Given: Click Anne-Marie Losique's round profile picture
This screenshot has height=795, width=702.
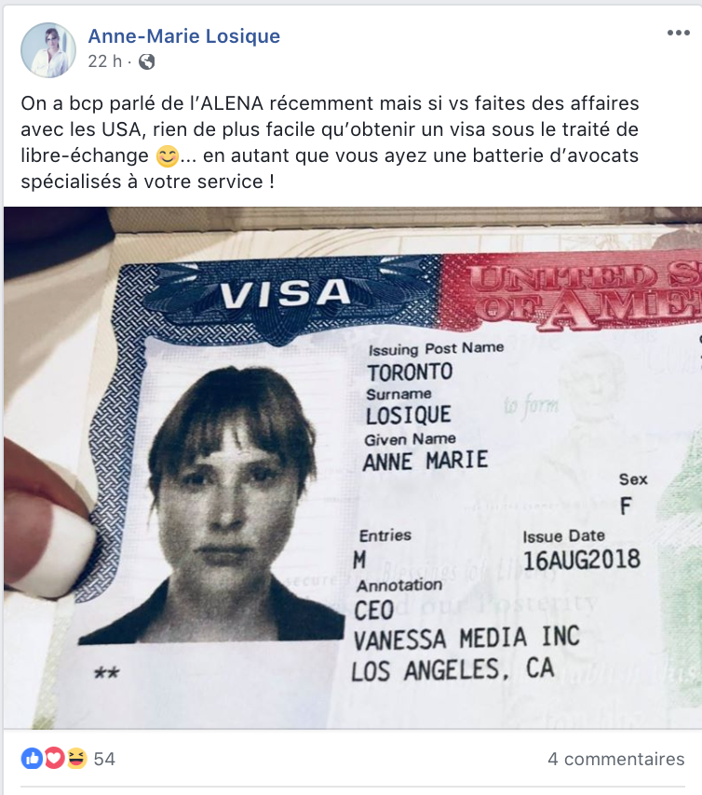Looking at the screenshot, I should (x=48, y=49).
